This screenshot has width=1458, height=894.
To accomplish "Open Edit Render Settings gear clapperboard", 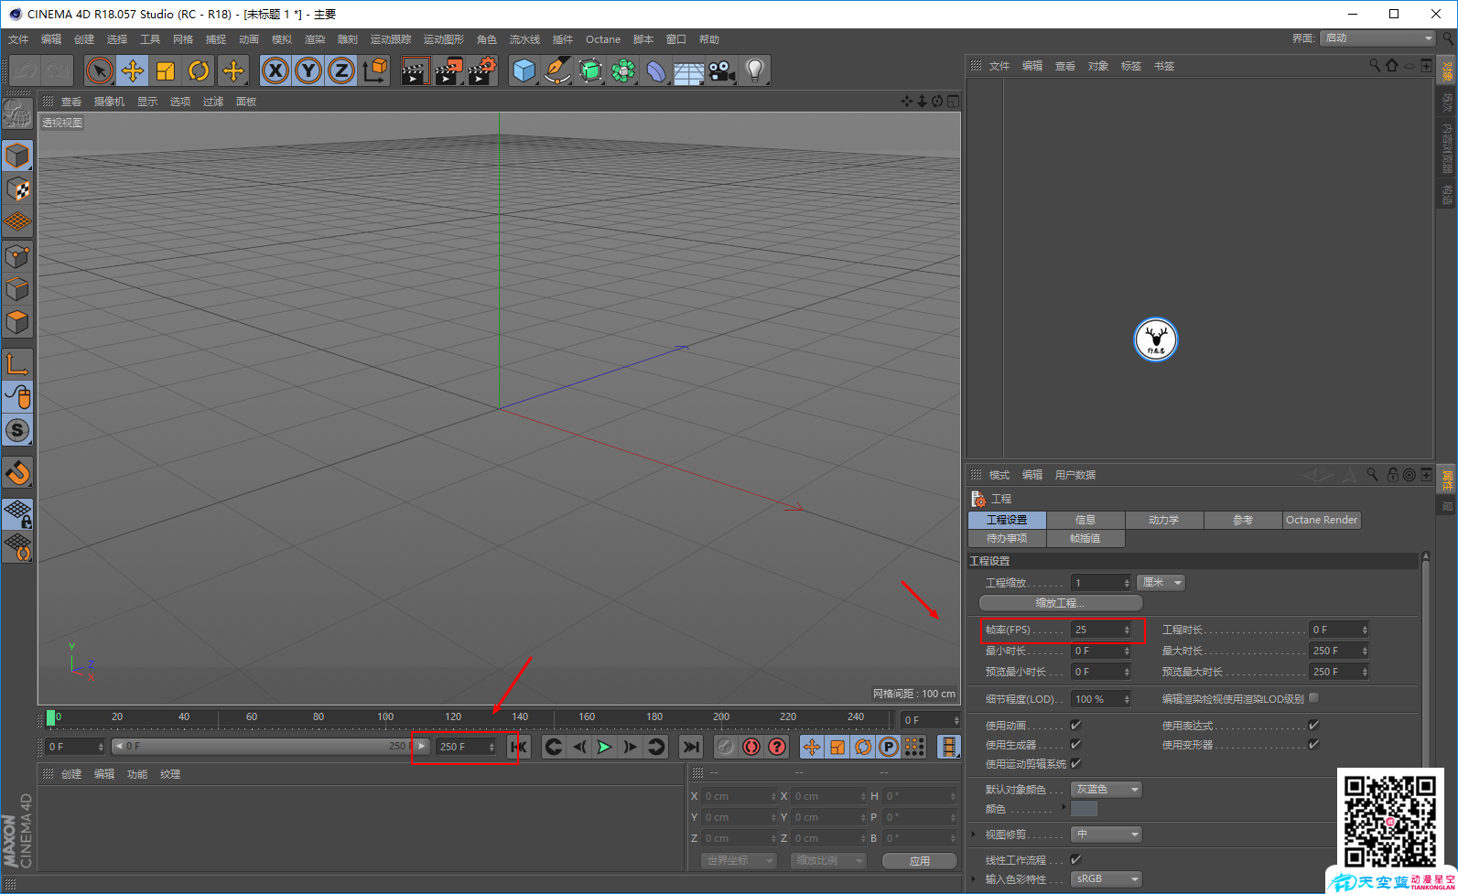I will (481, 70).
